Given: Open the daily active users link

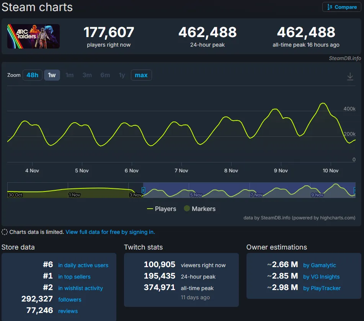Looking at the screenshot, I should coord(83,265).
